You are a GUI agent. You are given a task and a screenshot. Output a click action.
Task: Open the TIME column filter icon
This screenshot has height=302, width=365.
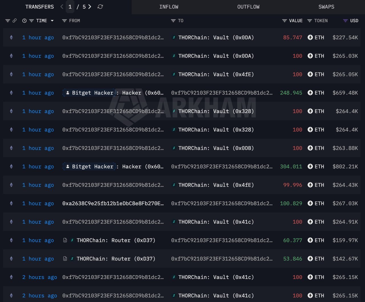[31, 21]
